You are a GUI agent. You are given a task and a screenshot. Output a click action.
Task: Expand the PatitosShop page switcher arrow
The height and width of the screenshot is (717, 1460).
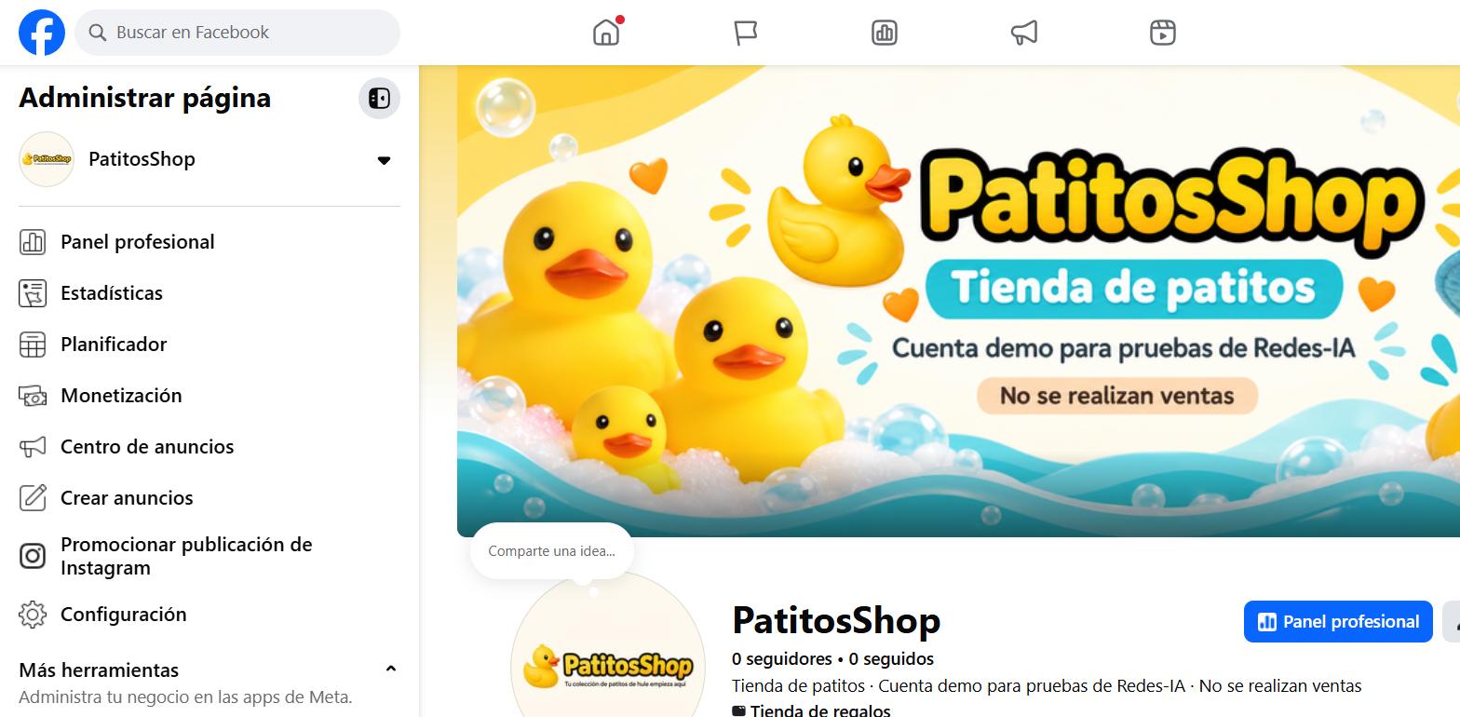coord(384,160)
